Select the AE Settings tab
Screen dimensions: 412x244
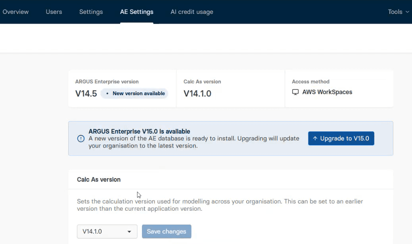click(x=137, y=12)
